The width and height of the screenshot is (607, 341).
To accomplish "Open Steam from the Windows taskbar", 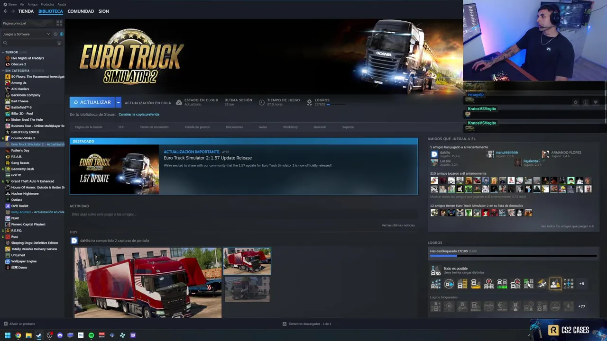I will pos(39,335).
